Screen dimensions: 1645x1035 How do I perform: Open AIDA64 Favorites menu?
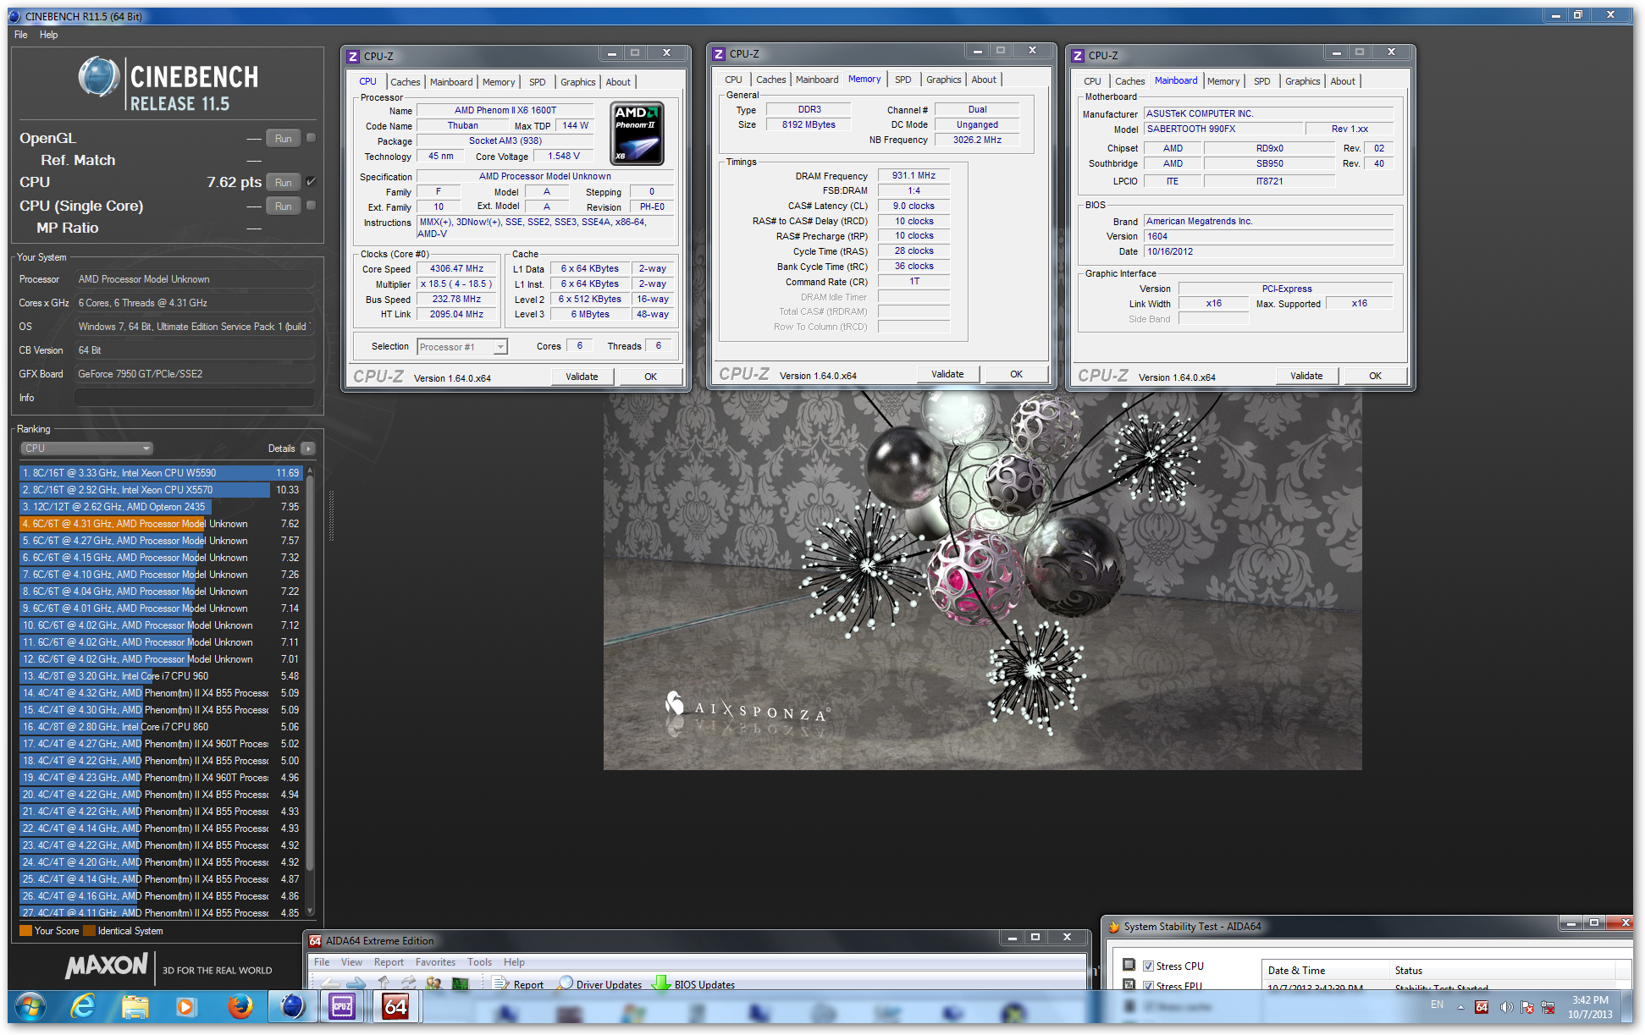(435, 962)
